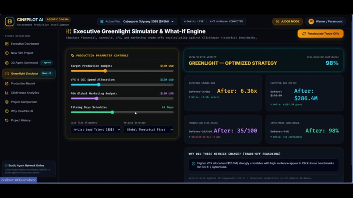The width and height of the screenshot is (353, 198).
Task: Open Project Comparison page
Action: tap(24, 102)
